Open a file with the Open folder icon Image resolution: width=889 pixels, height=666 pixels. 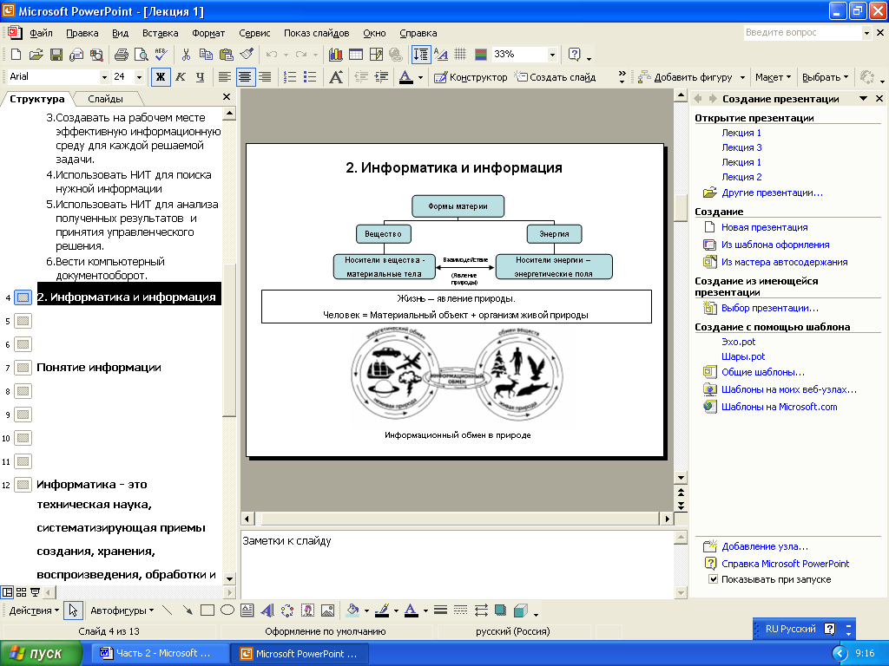pyautogui.click(x=36, y=55)
